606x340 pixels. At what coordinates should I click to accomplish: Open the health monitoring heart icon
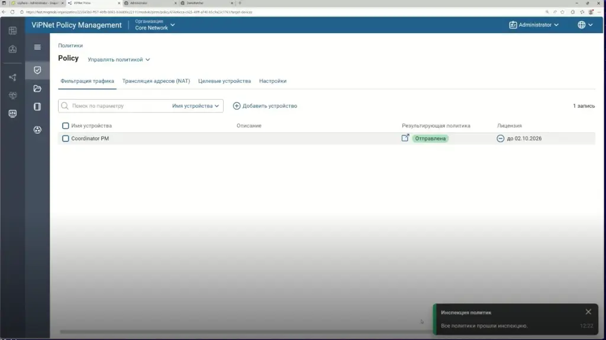point(13,95)
